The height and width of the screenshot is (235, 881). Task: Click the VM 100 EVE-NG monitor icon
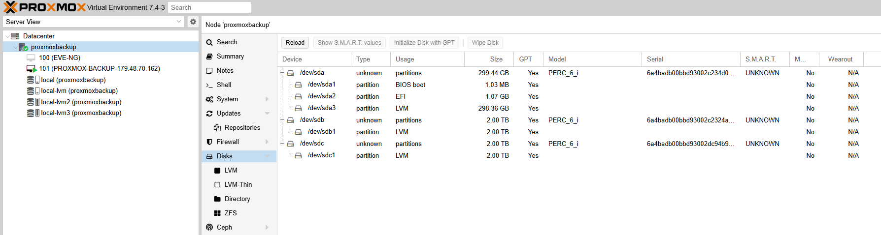(x=31, y=58)
